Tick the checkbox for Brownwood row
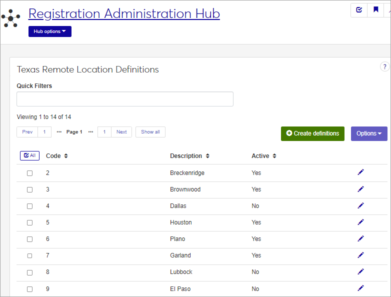The height and width of the screenshot is (297, 391). pos(29,189)
